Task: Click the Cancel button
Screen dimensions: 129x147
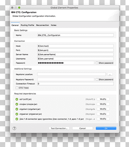Action: coord(83,128)
